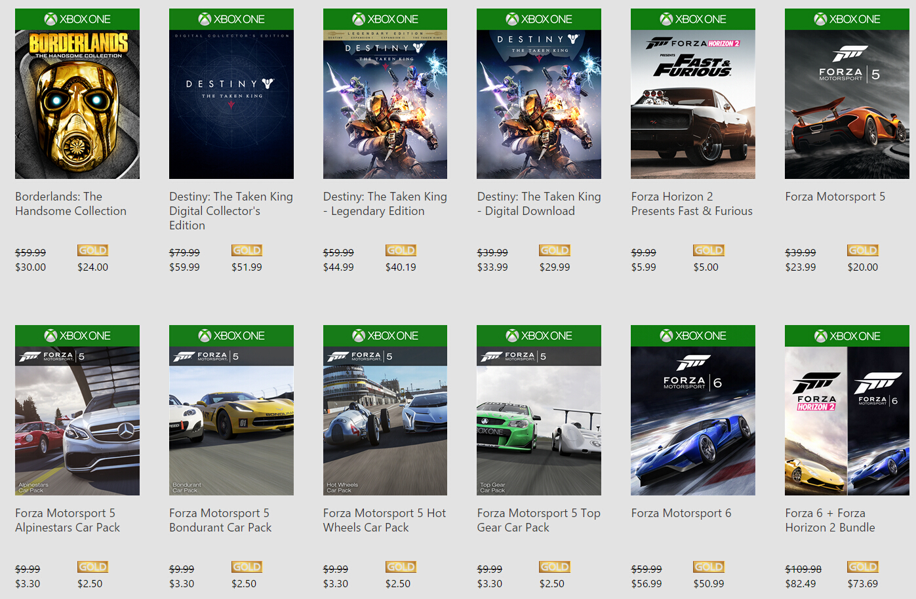Image resolution: width=916 pixels, height=599 pixels.
Task: Open Forza 6 + Horizon 2 Bundle cover
Action: coord(846,421)
